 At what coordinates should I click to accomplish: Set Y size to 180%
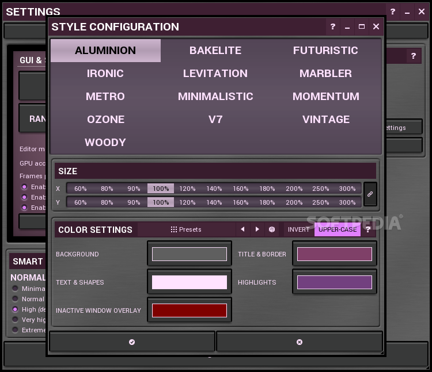click(267, 202)
